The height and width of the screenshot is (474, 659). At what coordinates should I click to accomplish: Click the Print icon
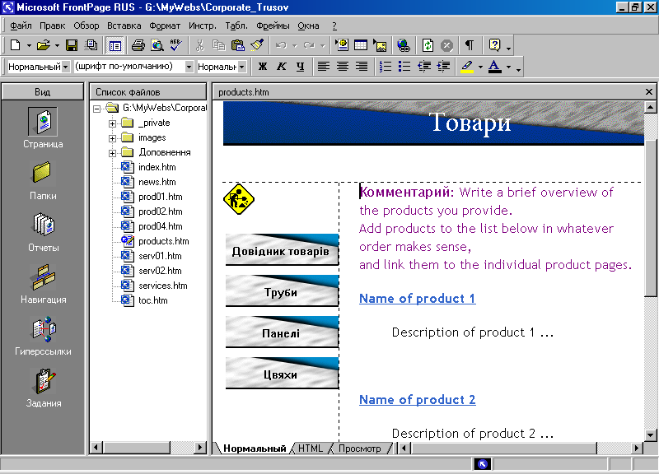138,45
